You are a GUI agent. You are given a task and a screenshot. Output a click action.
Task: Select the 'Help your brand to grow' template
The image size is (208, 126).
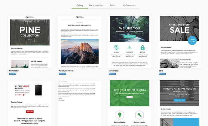pos(130,103)
